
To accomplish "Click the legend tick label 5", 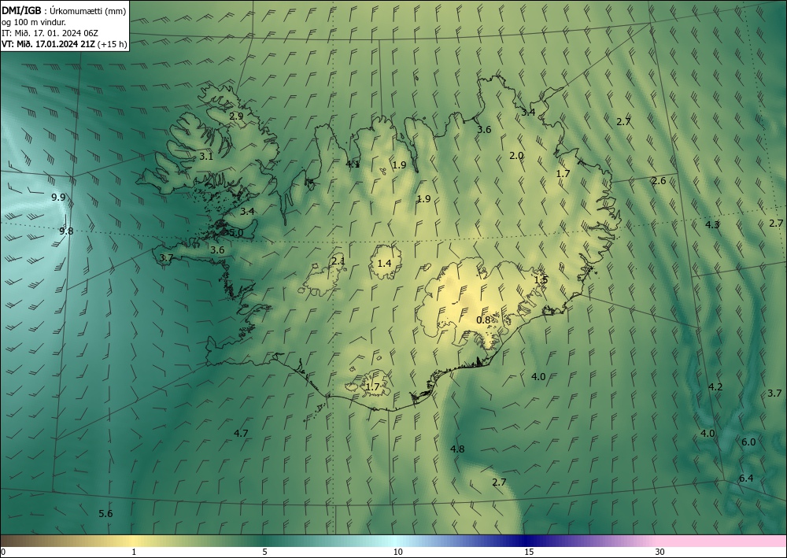I will pyautogui.click(x=264, y=552).
